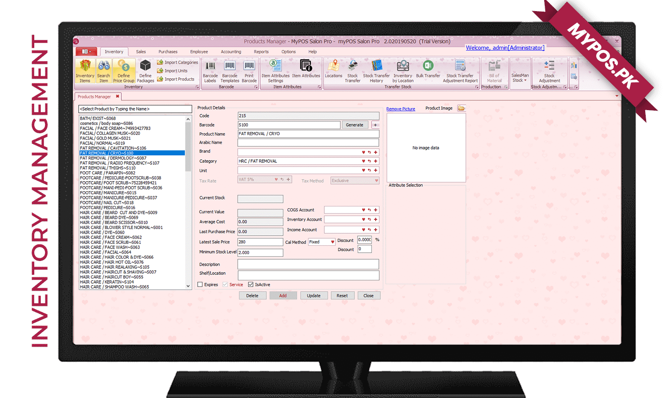Image resolution: width=667 pixels, height=398 pixels.
Task: Switch to the Purchases ribbon tab
Action: tap(168, 52)
